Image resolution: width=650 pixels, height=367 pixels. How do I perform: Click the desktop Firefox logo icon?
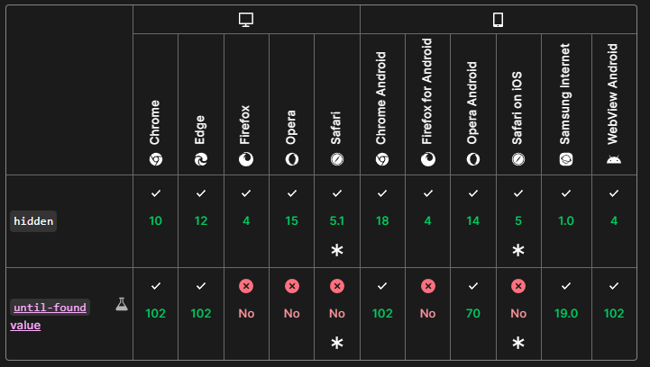pos(246,159)
